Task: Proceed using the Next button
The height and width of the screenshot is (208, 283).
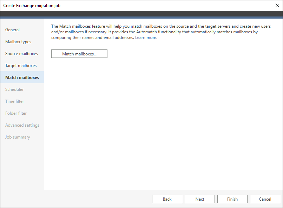Action: [200, 199]
